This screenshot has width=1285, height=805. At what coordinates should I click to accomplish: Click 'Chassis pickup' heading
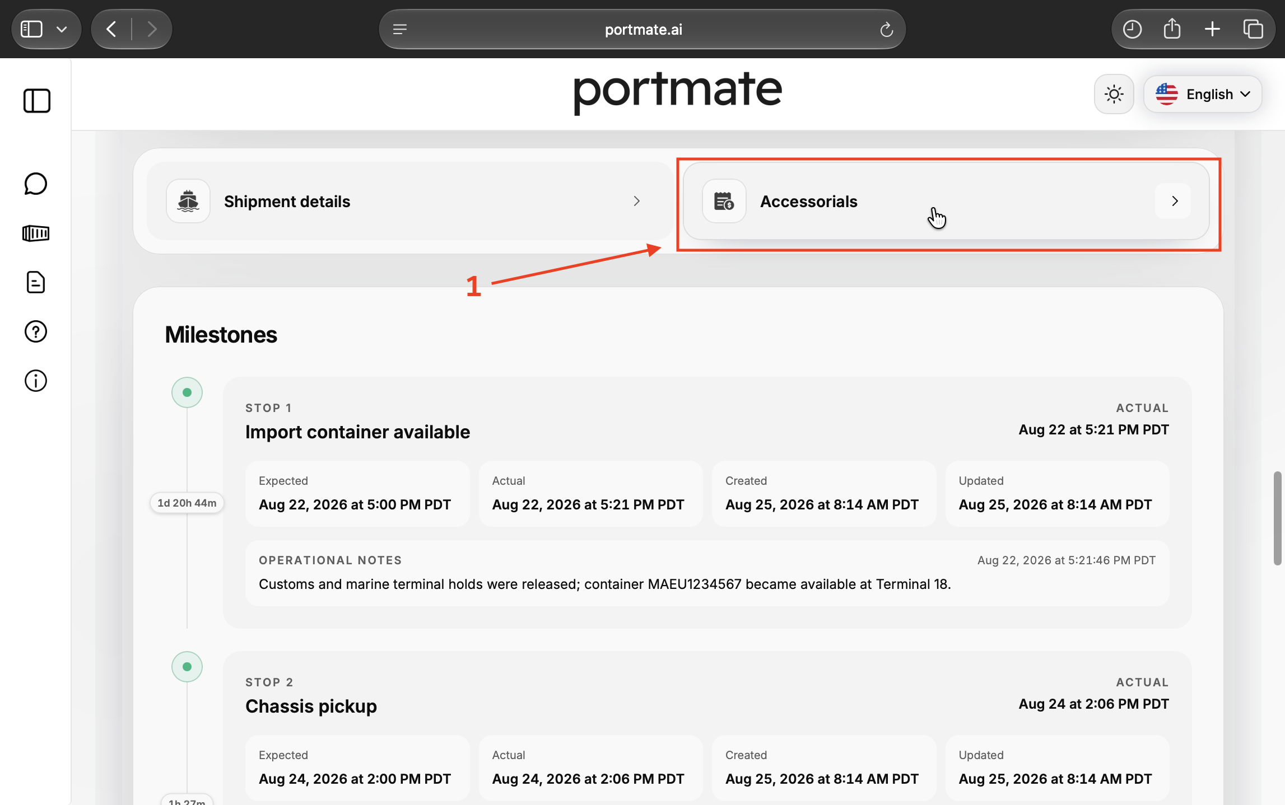coord(311,706)
